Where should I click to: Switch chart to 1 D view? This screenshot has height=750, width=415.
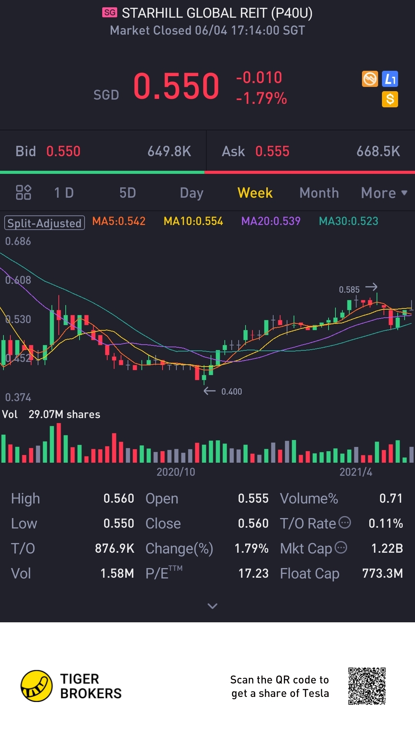pos(64,193)
